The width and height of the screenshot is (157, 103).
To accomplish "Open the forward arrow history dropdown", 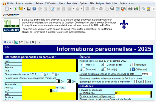I will coord(82,9).
